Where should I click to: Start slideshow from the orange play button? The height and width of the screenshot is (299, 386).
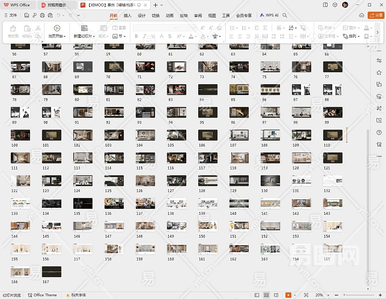[288, 295]
